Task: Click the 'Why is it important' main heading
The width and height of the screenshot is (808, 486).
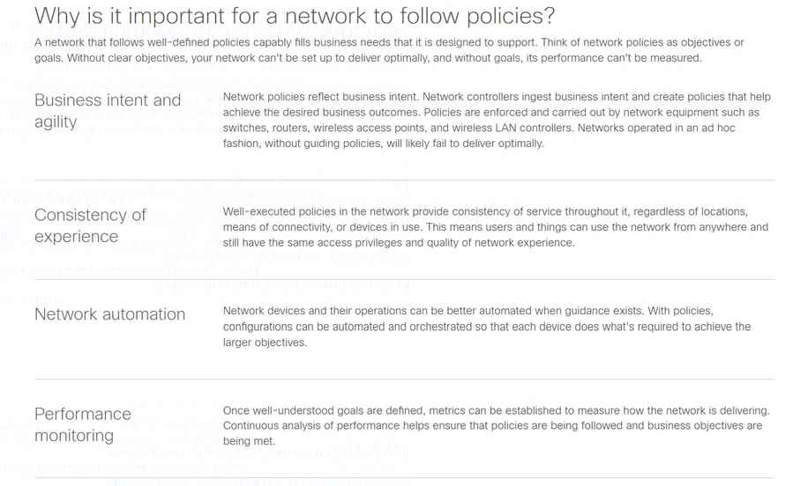Action: (295, 16)
